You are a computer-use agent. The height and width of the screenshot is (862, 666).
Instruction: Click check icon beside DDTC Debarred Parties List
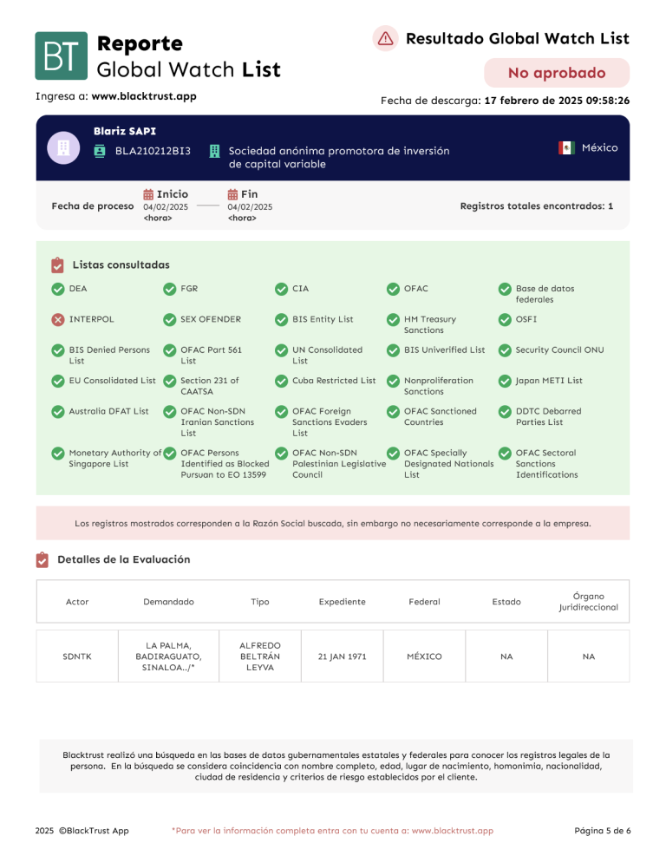coord(505,412)
